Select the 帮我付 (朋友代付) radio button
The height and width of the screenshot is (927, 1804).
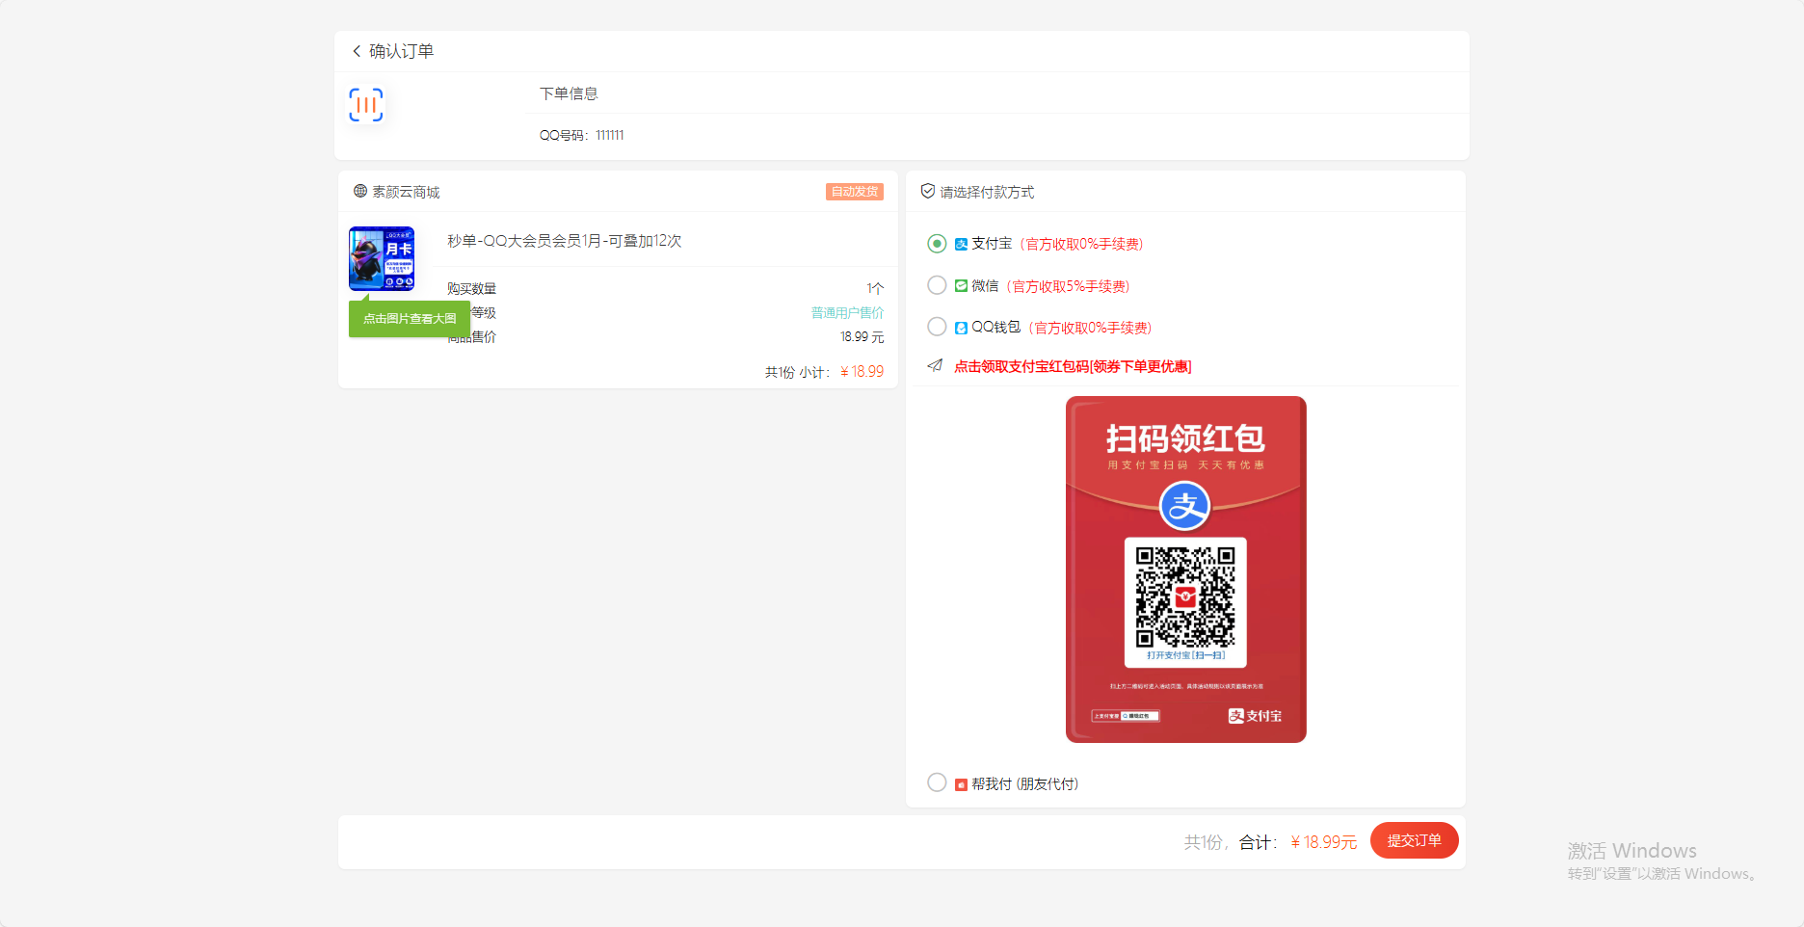point(937,782)
